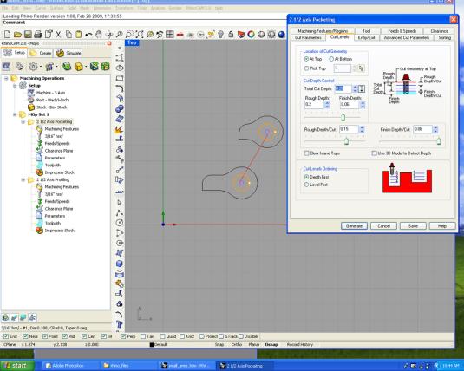
Task: Click the Print toolbar icon
Action: tap(37, 35)
